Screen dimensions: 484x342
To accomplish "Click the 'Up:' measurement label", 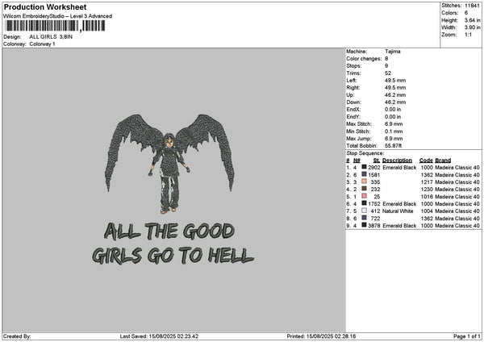I will 350,95.
